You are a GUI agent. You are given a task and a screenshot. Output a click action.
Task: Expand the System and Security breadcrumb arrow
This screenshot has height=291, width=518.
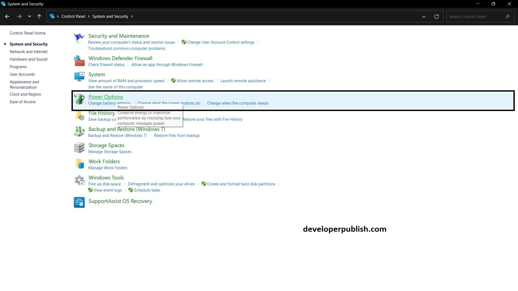coord(131,16)
